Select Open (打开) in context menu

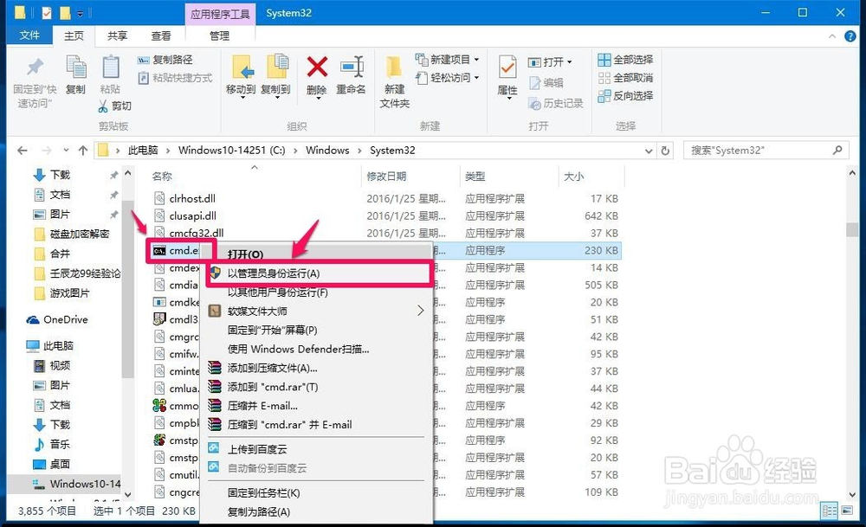click(x=245, y=254)
